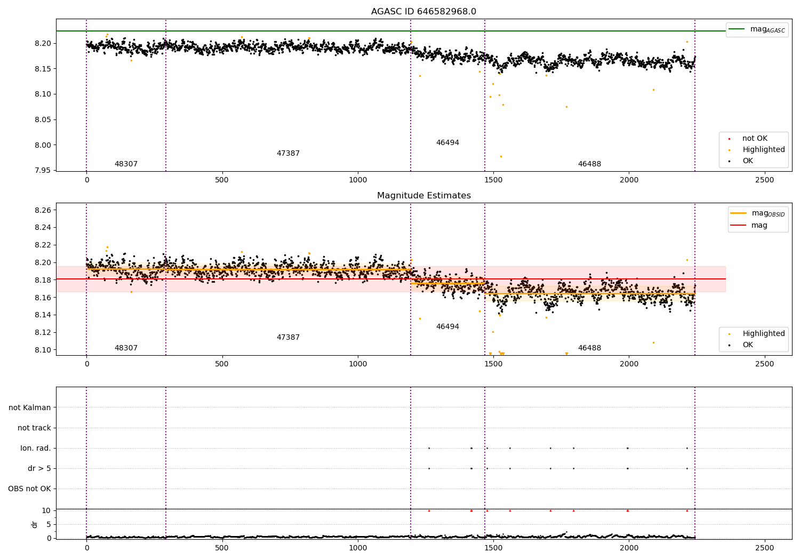The image size is (800, 560).
Task: Click 'Highlighted' legend entry in Magnitude Estimates plot
Action: [x=757, y=334]
